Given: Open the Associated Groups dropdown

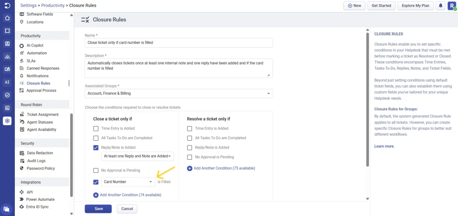Looking at the screenshot, I should (179, 94).
